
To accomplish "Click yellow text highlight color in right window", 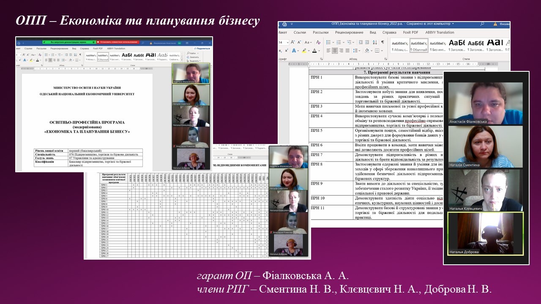I will (x=303, y=51).
